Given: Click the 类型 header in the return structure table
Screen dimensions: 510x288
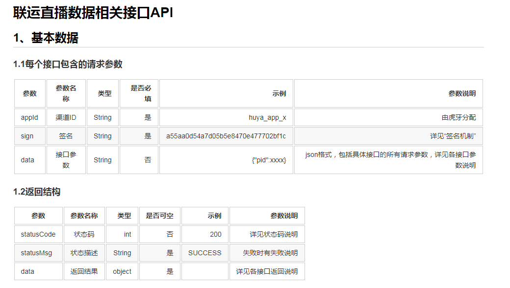Looking at the screenshot, I should (x=122, y=216).
